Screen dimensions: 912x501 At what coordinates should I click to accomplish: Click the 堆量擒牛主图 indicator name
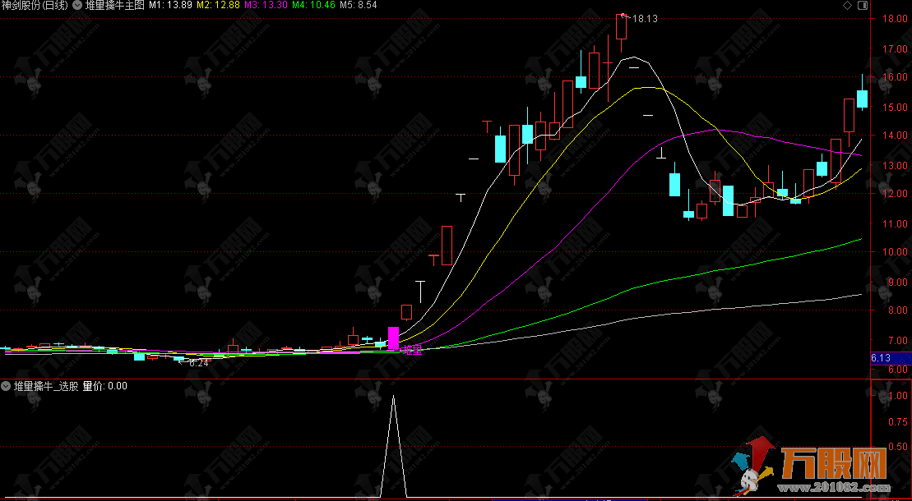115,5
